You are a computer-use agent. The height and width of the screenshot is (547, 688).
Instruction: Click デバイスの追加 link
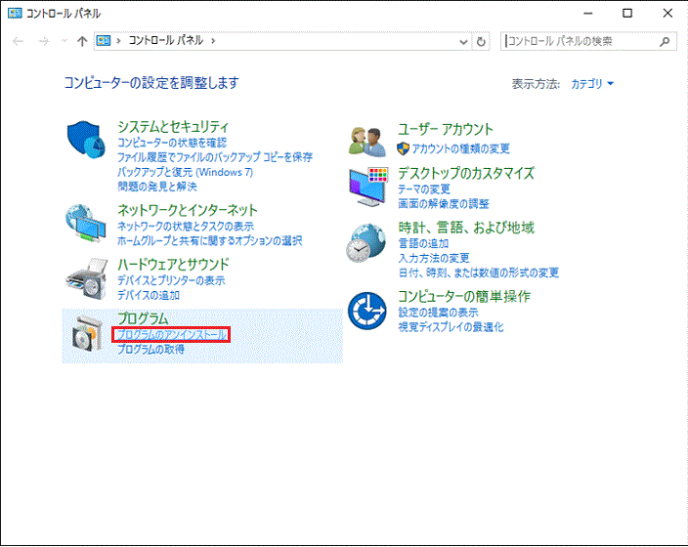pyautogui.click(x=149, y=295)
